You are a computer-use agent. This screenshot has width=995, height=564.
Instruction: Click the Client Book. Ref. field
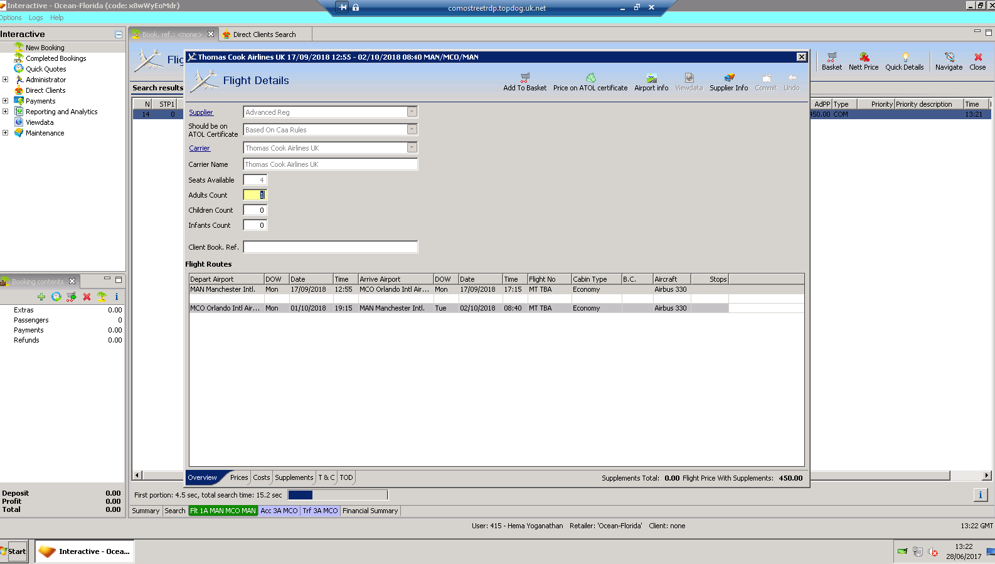coord(331,247)
